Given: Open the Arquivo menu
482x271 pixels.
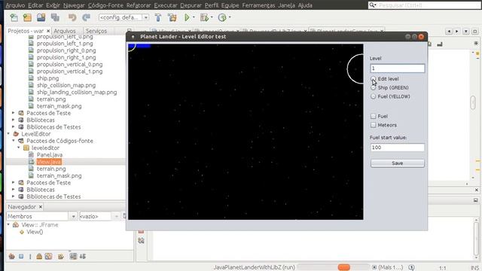Looking at the screenshot, I should point(15,5).
